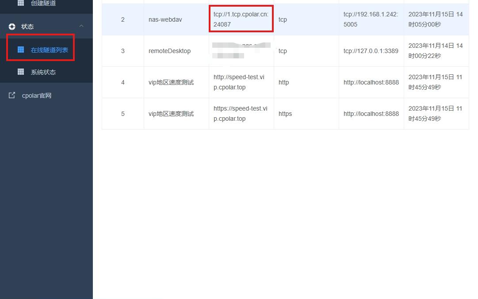
Task: Click row number 3 cell
Action: tap(123, 51)
